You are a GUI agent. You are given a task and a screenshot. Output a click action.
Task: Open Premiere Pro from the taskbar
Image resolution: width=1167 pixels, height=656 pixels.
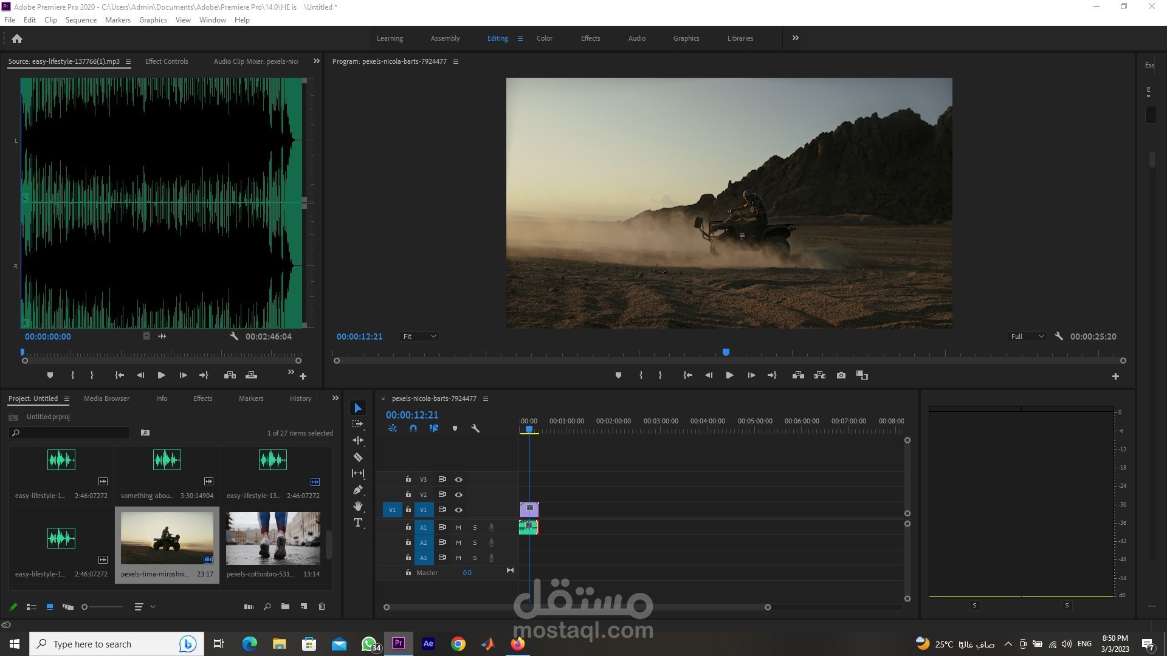click(x=399, y=643)
